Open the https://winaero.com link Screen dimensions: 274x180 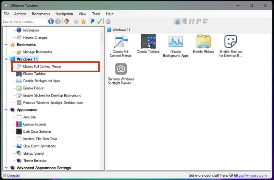pos(250,175)
